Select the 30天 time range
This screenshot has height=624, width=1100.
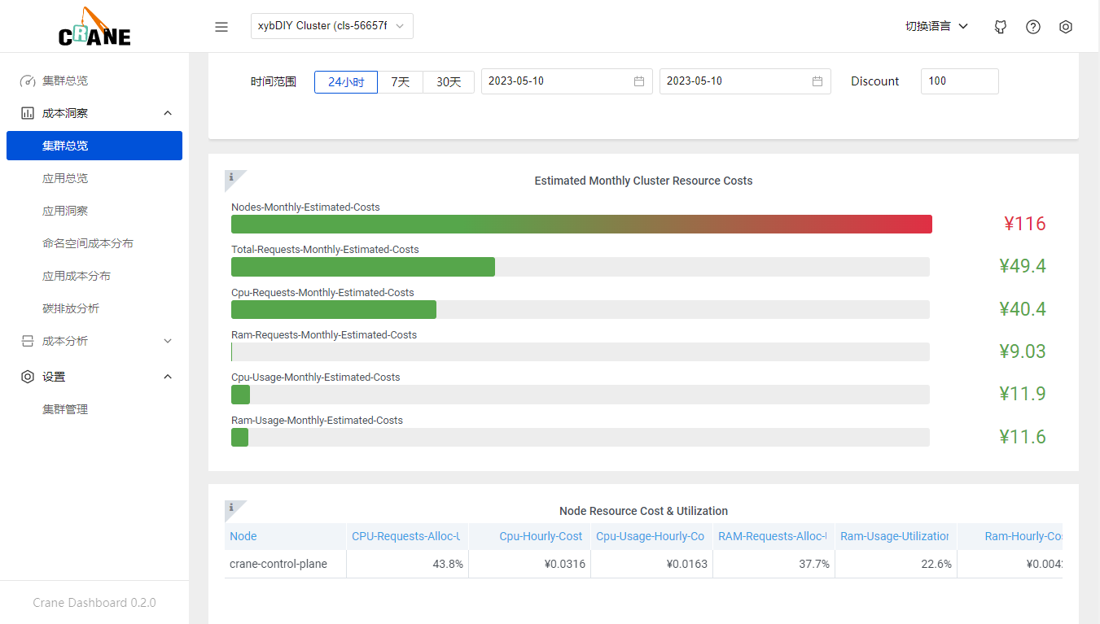[449, 81]
